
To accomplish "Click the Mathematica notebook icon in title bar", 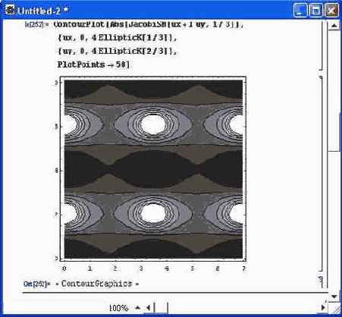I will point(10,10).
